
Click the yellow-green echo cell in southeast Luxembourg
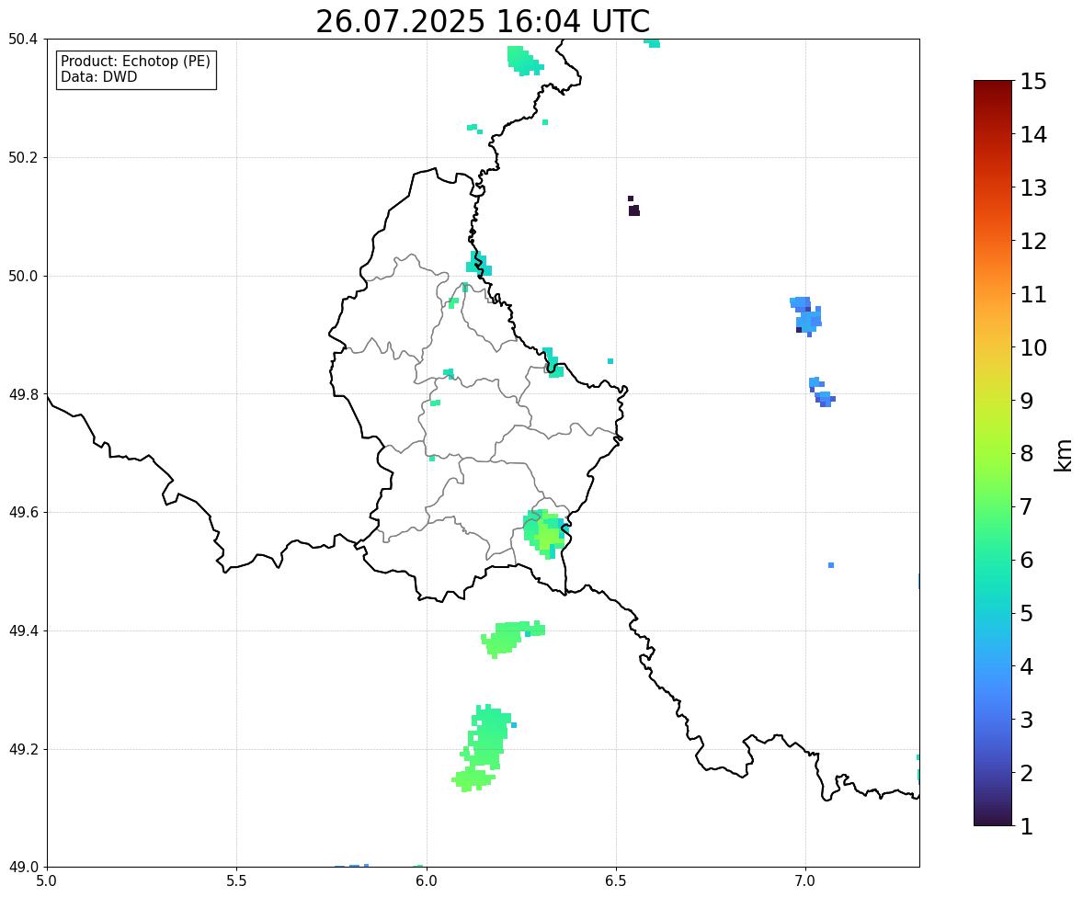[x=544, y=532]
